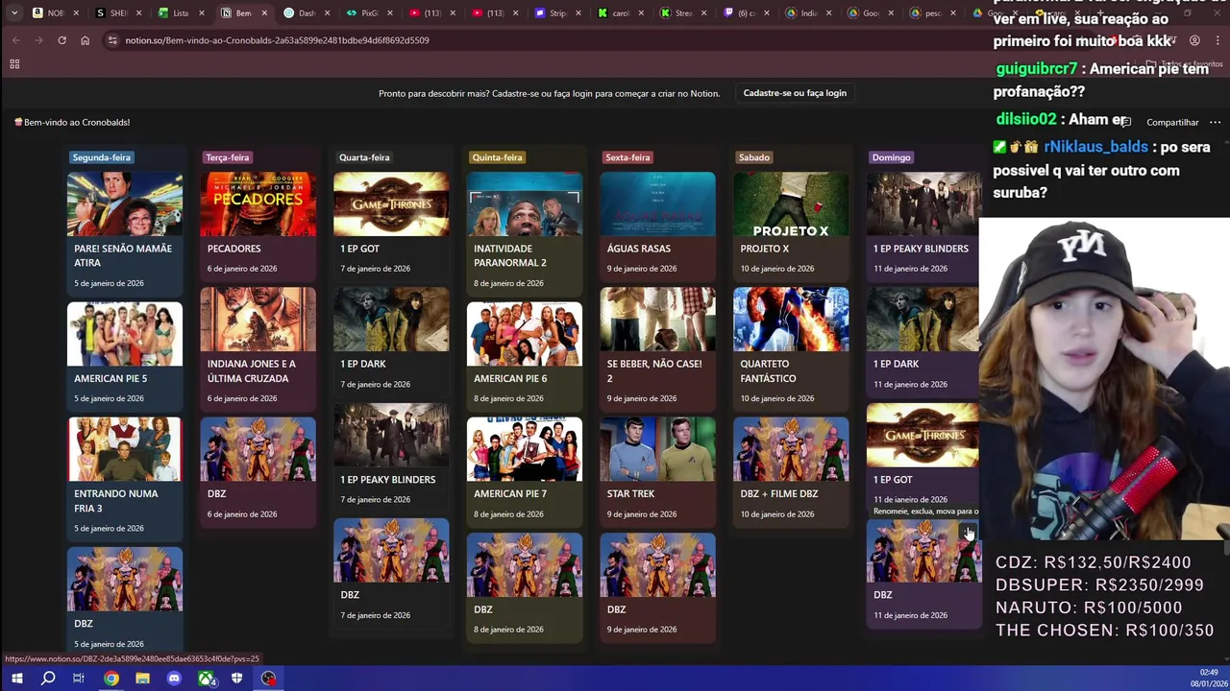Open 1 EP Peaky Blinders card in Quarta-feira

390,457
